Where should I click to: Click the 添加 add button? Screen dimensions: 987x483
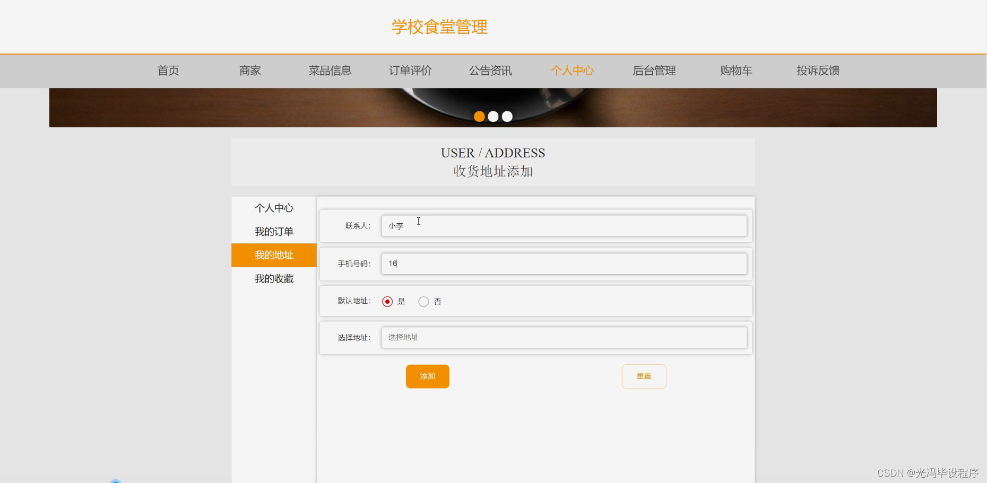427,376
